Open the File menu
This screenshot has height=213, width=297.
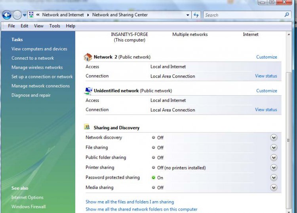pos(11,26)
